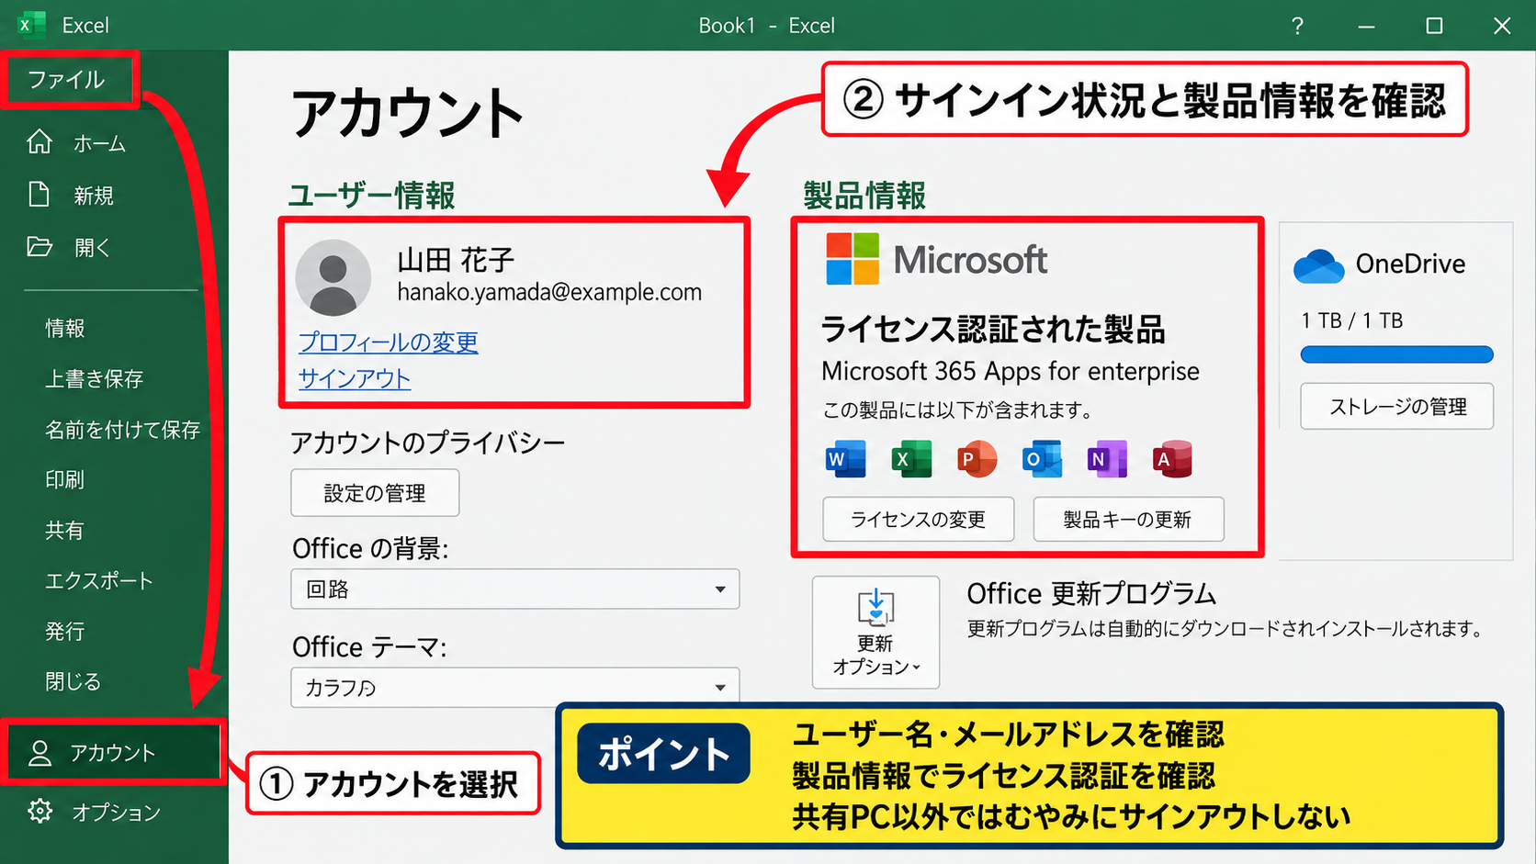Image resolution: width=1536 pixels, height=864 pixels.
Task: Click the help question mark icon
Action: [1297, 26]
